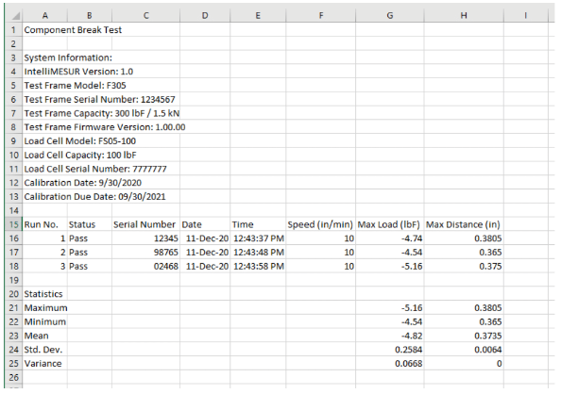The image size is (561, 394).
Task: Select row 15 header
Action: click(x=13, y=224)
